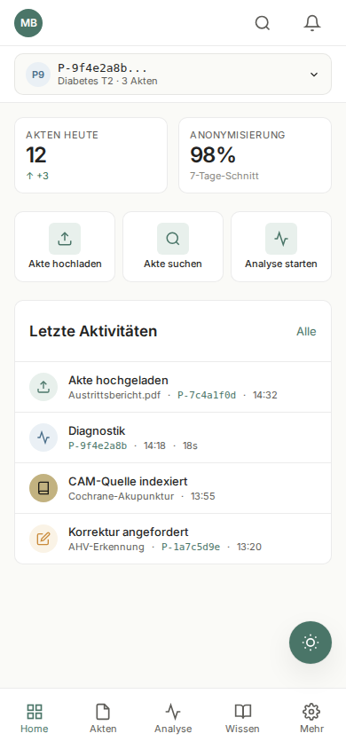Screen dimensions: 346x749
Task: Switch to Wissen tab
Action: 242,719
